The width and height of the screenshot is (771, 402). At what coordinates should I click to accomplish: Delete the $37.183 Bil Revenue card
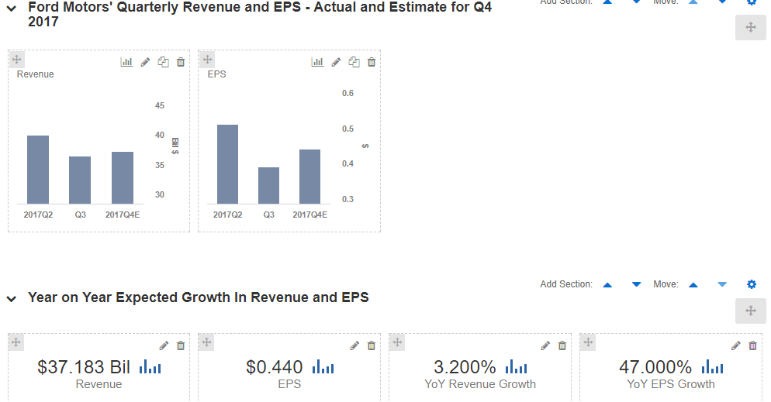click(x=181, y=345)
